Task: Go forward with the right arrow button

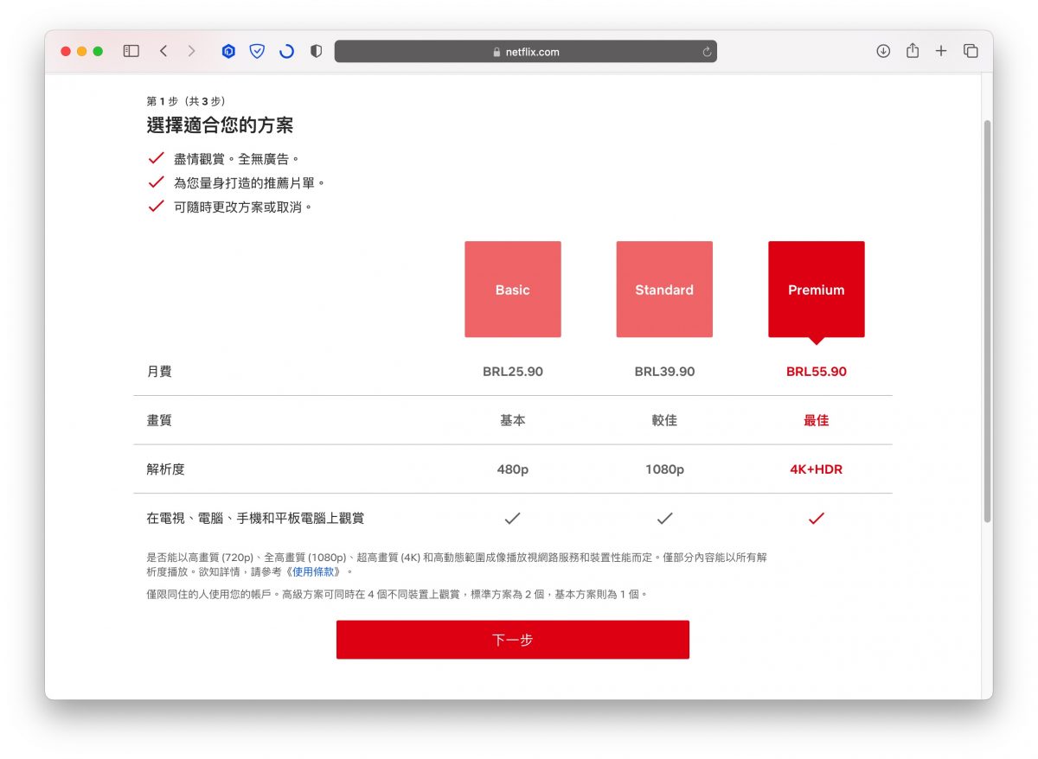Action: pyautogui.click(x=191, y=51)
